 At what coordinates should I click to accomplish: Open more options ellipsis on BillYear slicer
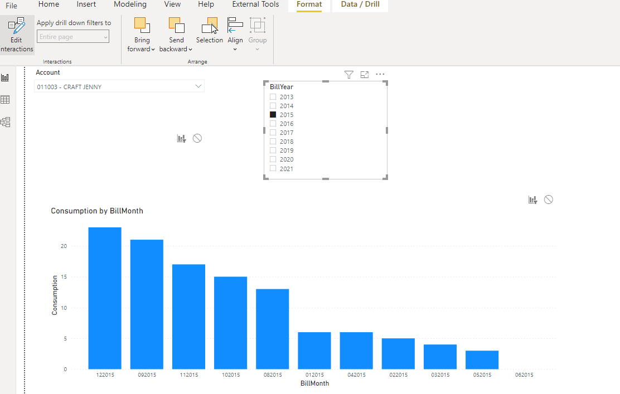(x=380, y=74)
